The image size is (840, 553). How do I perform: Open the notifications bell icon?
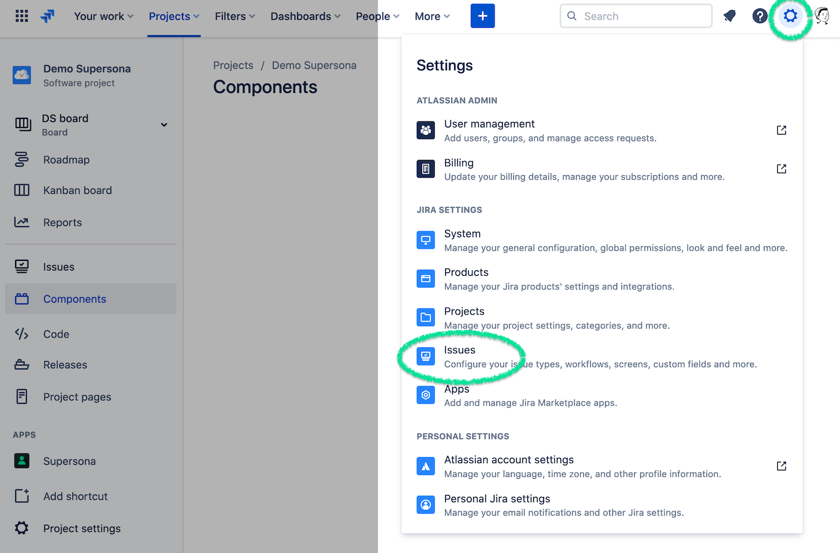[729, 16]
